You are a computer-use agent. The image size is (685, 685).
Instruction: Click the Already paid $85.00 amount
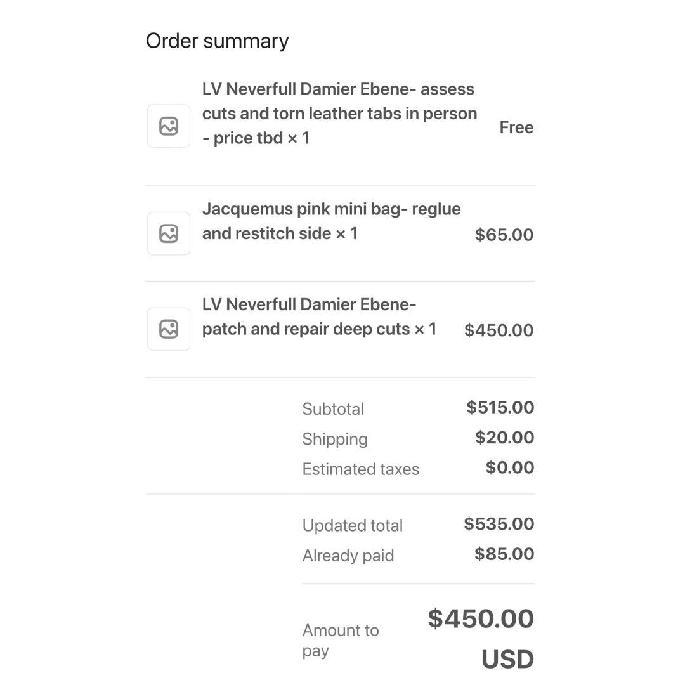tap(504, 554)
